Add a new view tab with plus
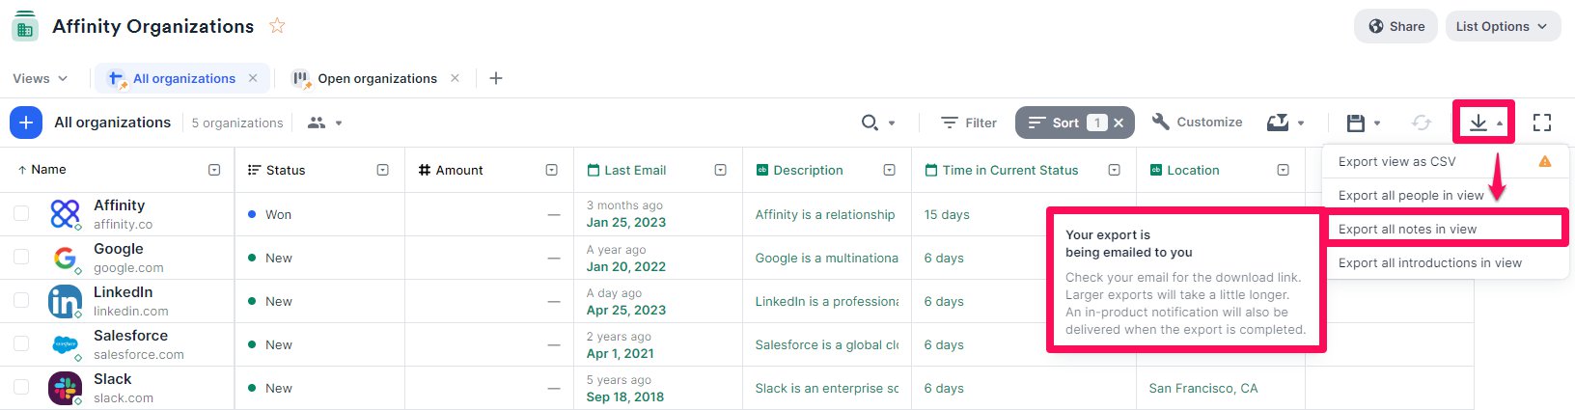This screenshot has width=1575, height=410. click(496, 78)
